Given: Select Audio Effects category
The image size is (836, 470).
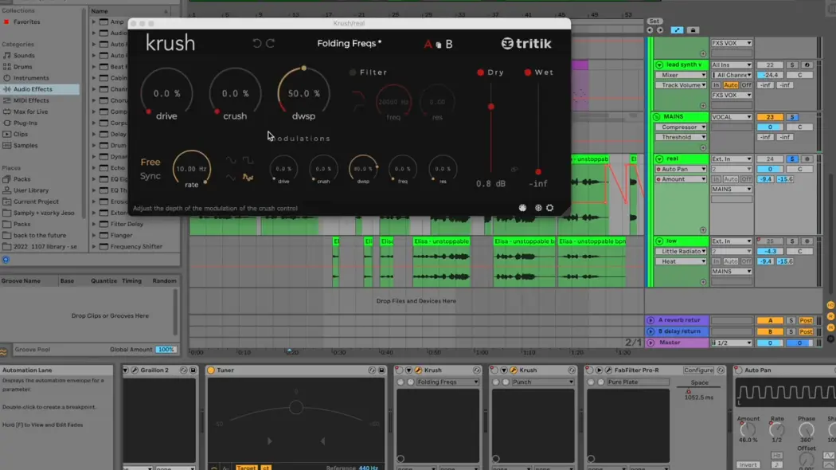Looking at the screenshot, I should [33, 89].
